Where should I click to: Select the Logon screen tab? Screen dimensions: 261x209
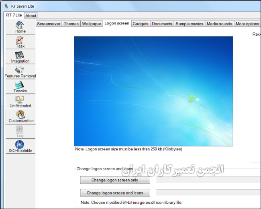[x=117, y=23]
